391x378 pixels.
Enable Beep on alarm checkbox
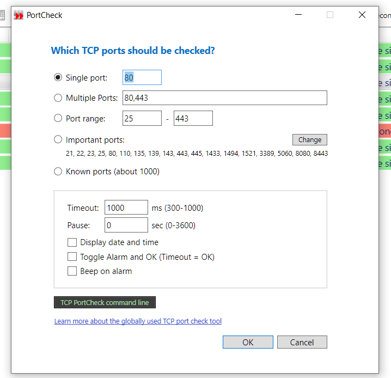72,271
